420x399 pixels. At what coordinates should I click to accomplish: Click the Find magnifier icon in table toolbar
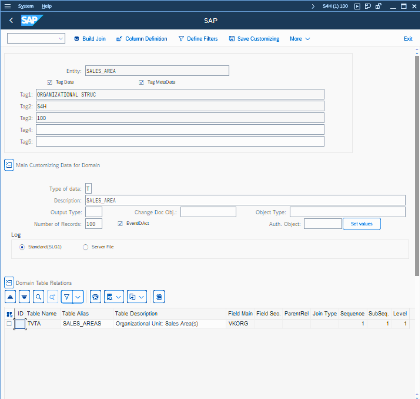click(x=39, y=297)
